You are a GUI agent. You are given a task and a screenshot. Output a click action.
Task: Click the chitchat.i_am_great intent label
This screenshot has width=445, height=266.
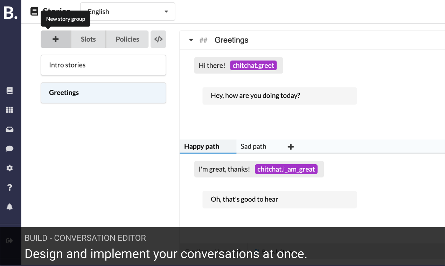(286, 169)
